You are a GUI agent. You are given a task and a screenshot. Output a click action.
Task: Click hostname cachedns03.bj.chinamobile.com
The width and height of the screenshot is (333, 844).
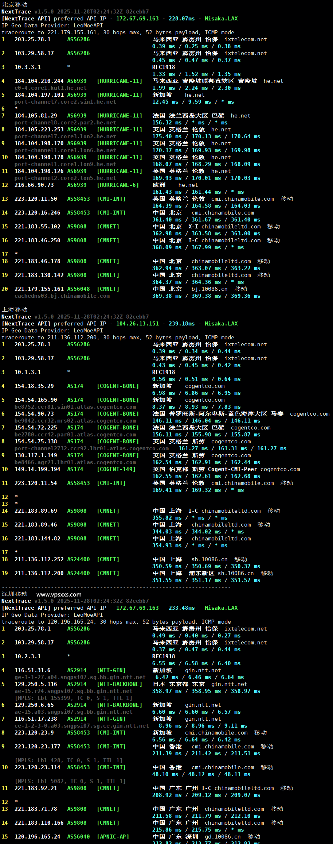pyautogui.click(x=62, y=296)
